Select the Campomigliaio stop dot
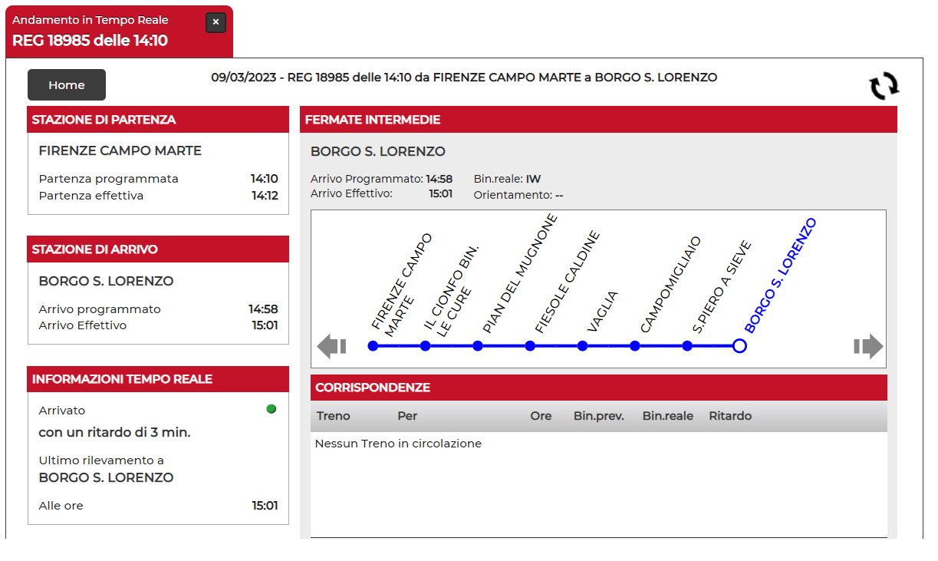This screenshot has height=561, width=938. point(635,346)
